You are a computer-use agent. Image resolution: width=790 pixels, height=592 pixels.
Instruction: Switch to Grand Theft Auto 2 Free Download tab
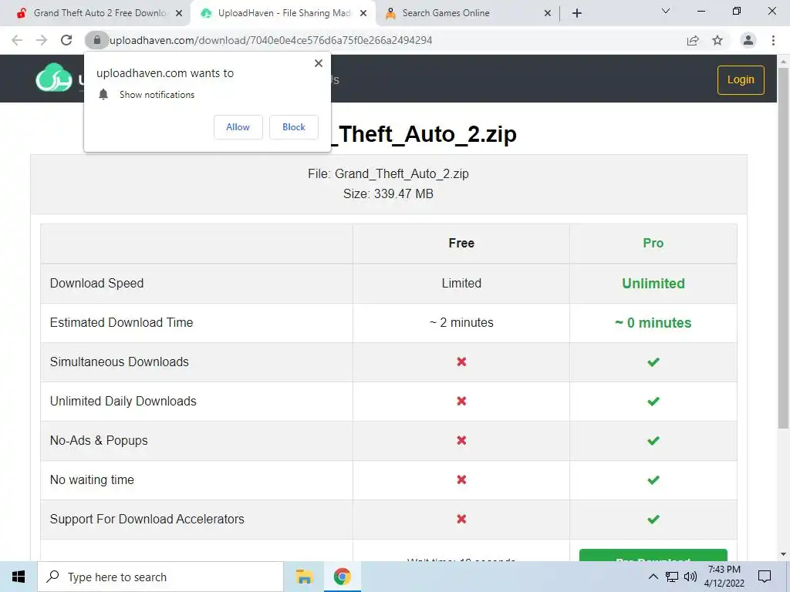(x=96, y=13)
